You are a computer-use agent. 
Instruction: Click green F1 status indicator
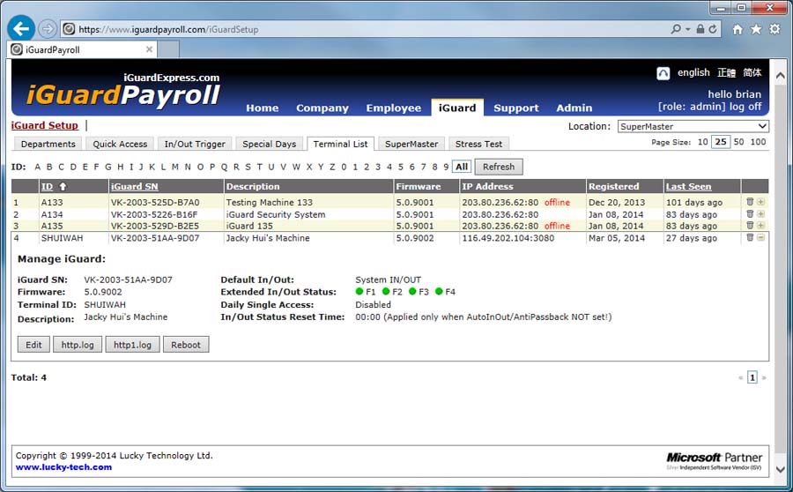pyautogui.click(x=359, y=292)
